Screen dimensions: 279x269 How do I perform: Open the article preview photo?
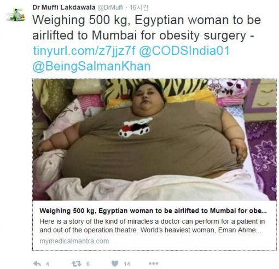pos(154,139)
